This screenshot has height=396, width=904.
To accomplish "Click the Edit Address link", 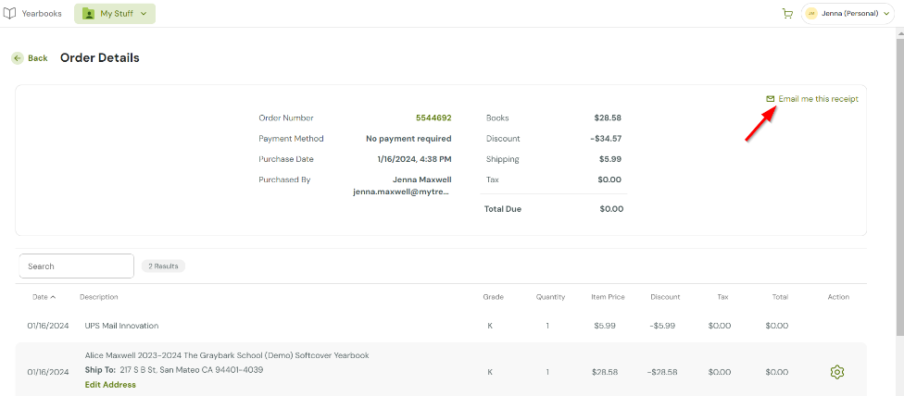I will tap(110, 385).
